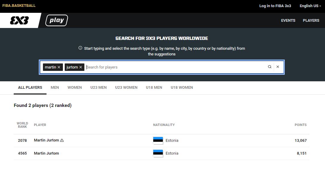Screen dimensions: 325x179
Task: Remove the 'martin' search tag
Action: coord(59,67)
